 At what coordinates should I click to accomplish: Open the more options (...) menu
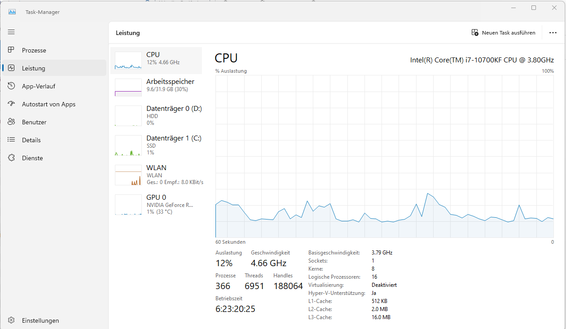[553, 32]
